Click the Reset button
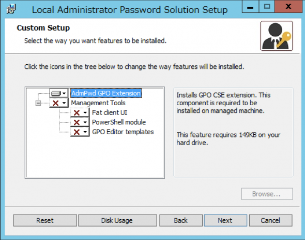Viewport: 305px width, 240px height. 45,220
